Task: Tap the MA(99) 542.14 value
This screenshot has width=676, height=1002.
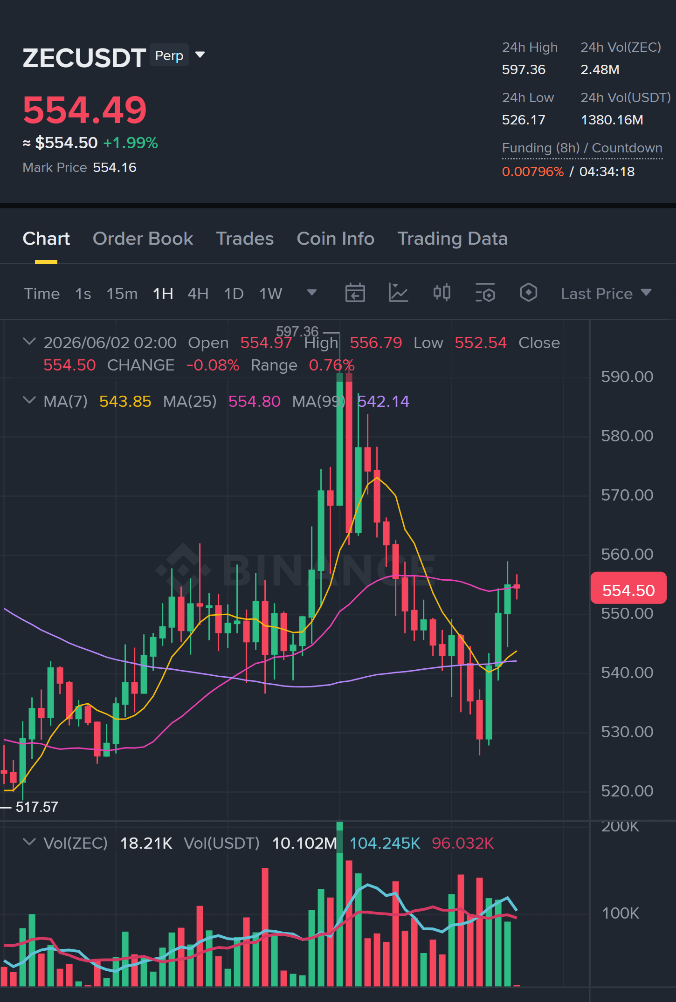Action: [x=383, y=401]
